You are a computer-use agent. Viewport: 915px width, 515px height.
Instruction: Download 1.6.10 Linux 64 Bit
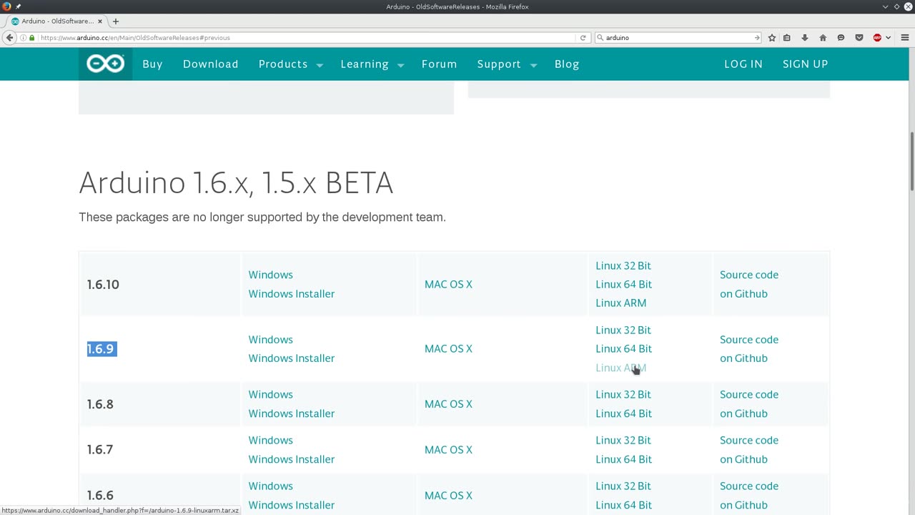click(623, 284)
